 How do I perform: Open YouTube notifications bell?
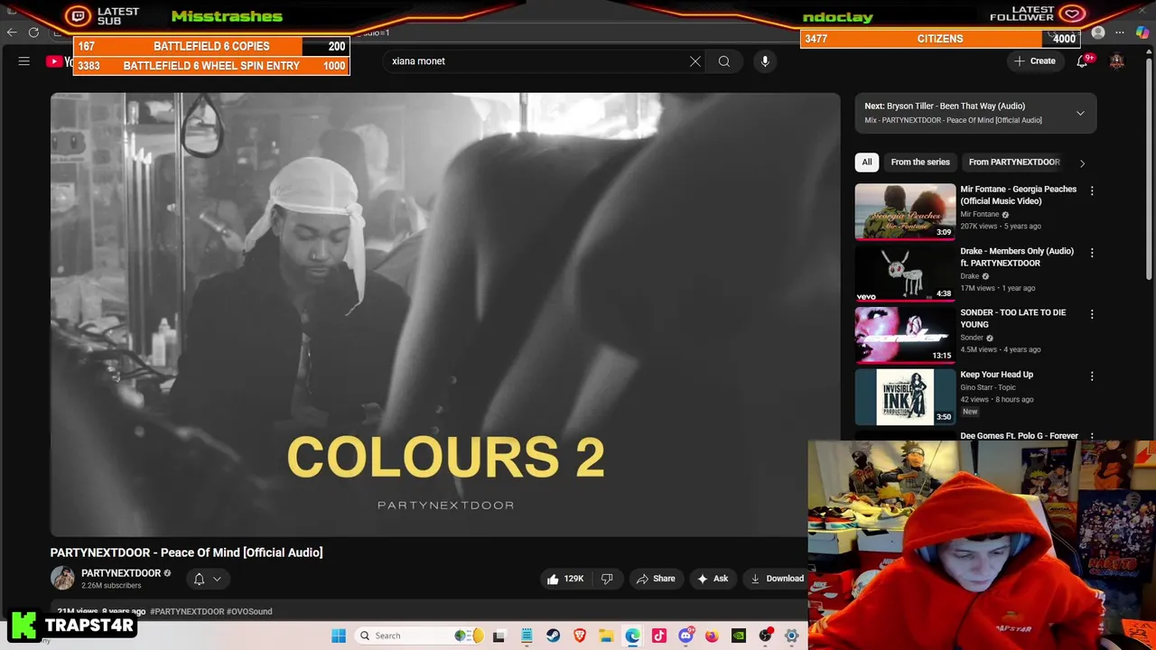[x=1082, y=61]
